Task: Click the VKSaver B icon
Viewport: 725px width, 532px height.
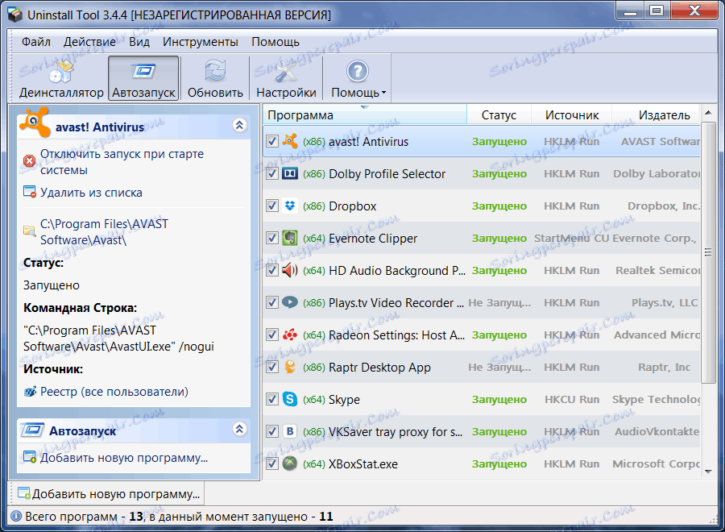Action: pos(290,431)
